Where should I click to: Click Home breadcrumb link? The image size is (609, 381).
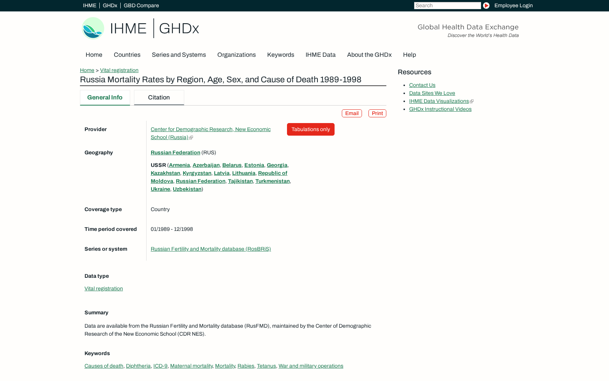pos(87,70)
